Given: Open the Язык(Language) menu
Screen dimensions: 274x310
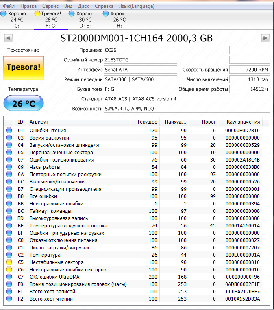Looking at the screenshot, I should click(137, 6).
